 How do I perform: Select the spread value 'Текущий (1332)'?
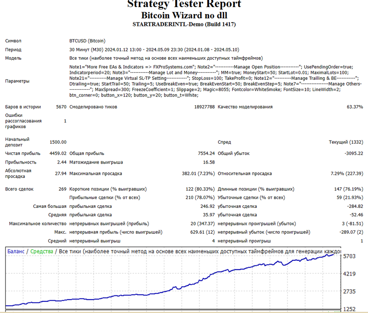click(x=346, y=142)
